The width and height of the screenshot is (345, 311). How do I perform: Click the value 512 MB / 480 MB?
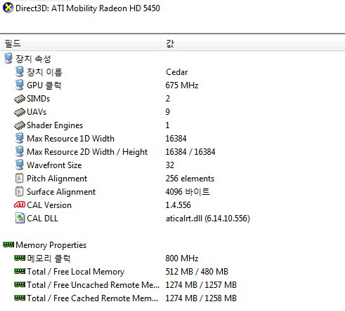197,272
